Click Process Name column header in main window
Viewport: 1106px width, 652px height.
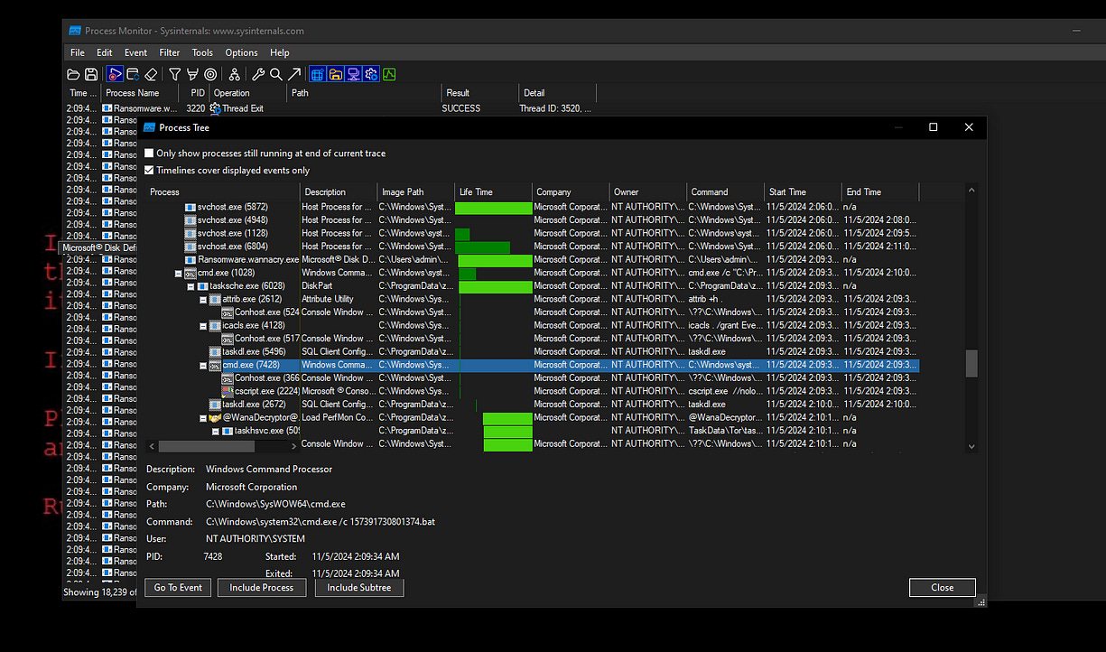tap(142, 92)
